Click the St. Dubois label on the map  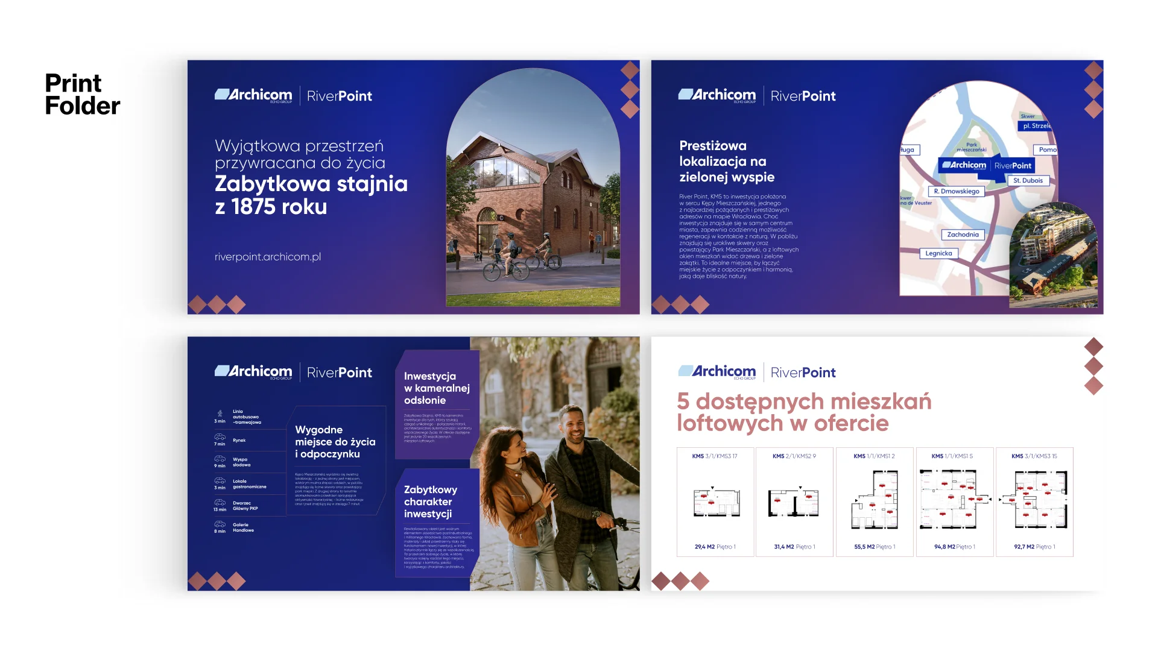(x=1028, y=180)
